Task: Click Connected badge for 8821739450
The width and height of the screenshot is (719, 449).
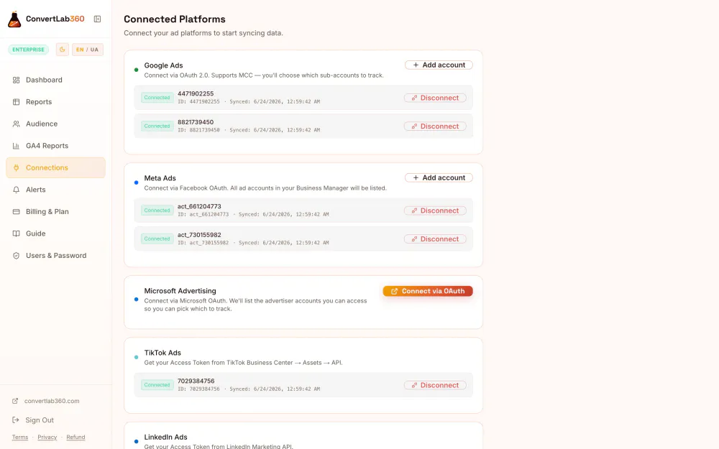Action: click(x=157, y=126)
